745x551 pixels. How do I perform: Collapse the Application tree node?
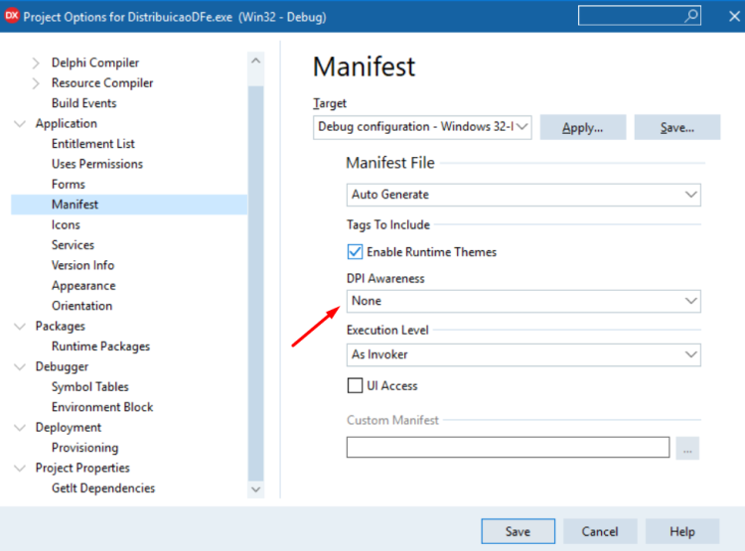[20, 124]
